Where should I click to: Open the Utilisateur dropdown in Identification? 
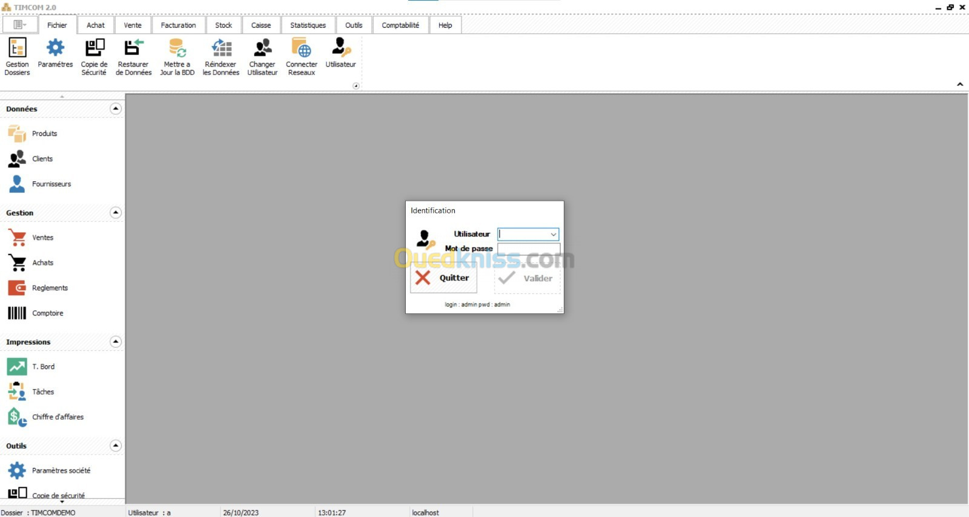(553, 235)
